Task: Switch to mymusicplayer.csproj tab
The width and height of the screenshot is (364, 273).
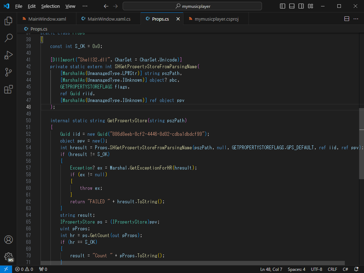Action: [x=216, y=19]
